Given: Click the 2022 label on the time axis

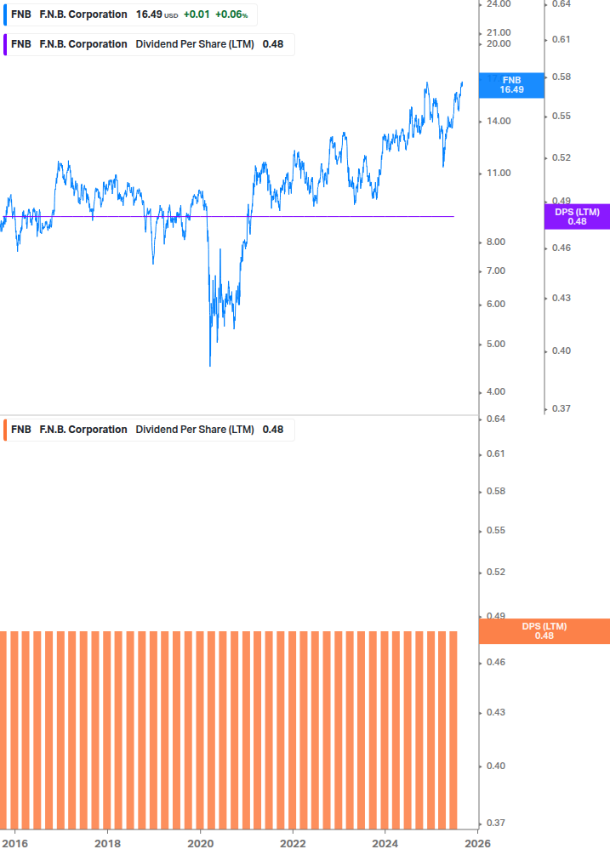Looking at the screenshot, I should point(293,844).
